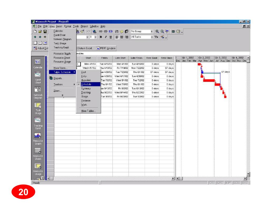The height and width of the screenshot is (203, 270).
Task: Click Gantt horizontal scrollbar left arrow
Action: click(177, 178)
